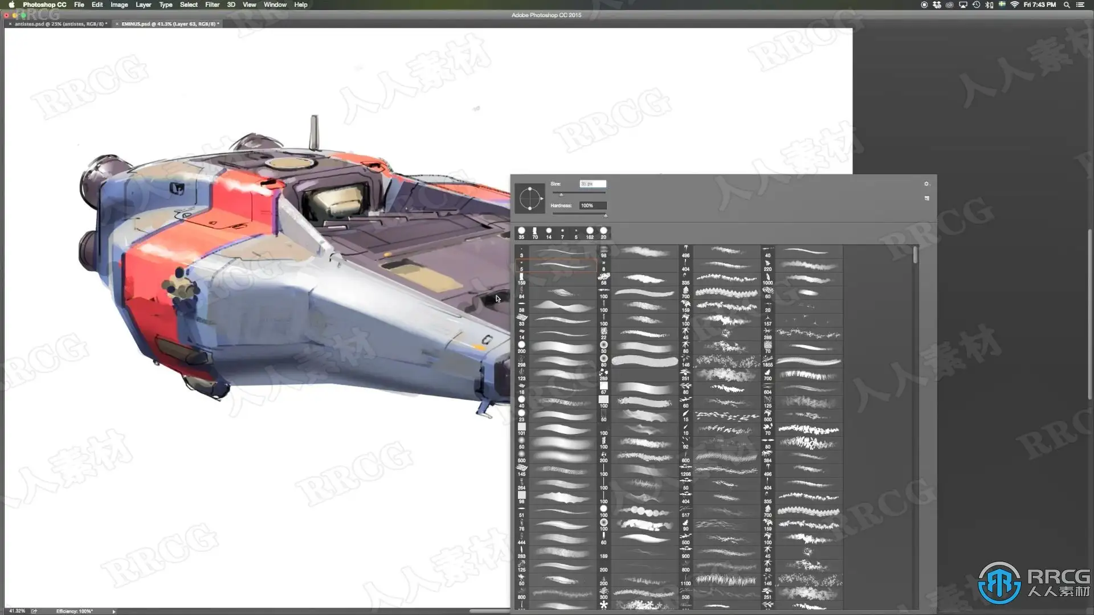The width and height of the screenshot is (1094, 615).
Task: Click the Hardness slider handle
Action: [605, 215]
